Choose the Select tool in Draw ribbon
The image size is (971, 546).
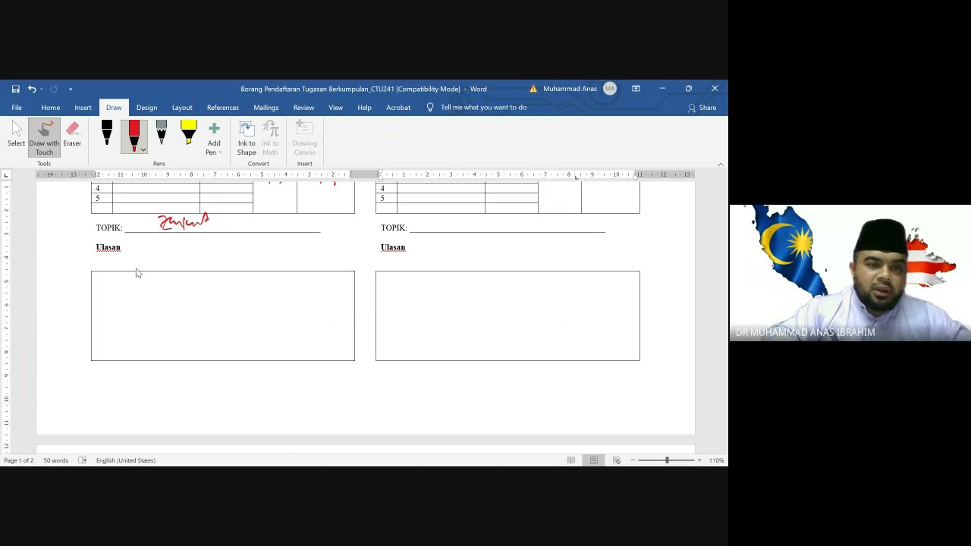click(x=16, y=135)
